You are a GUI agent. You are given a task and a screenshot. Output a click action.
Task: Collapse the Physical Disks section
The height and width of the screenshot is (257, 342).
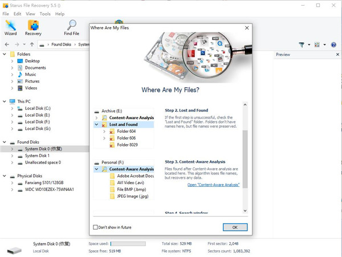coord(5,176)
